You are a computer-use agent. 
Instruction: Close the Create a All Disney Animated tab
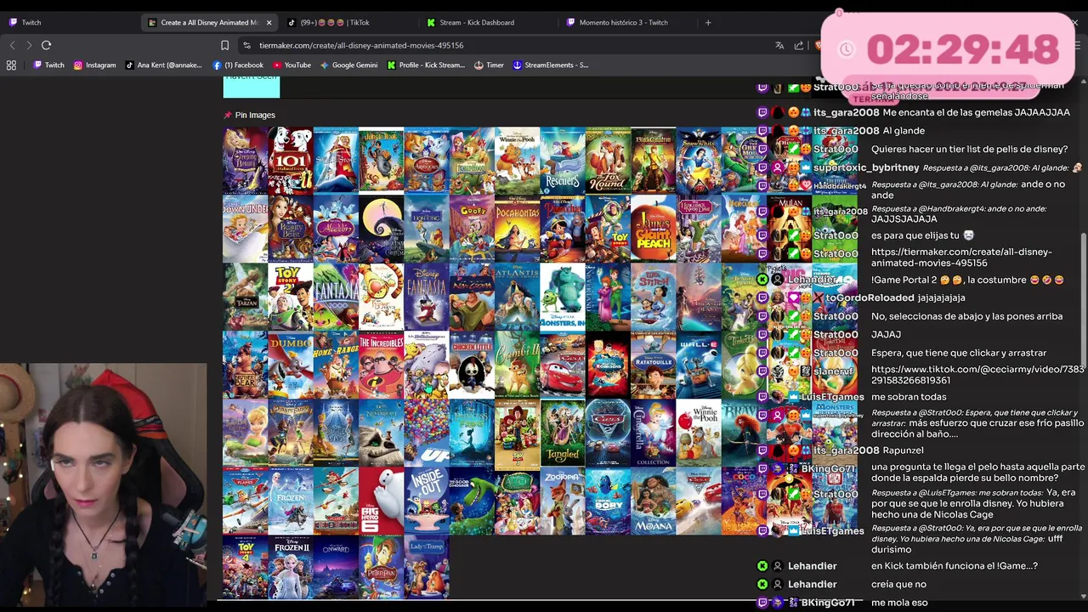[x=269, y=22]
